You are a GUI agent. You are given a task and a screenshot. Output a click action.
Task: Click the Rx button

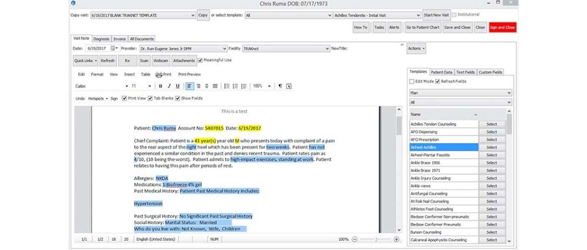click(x=127, y=61)
